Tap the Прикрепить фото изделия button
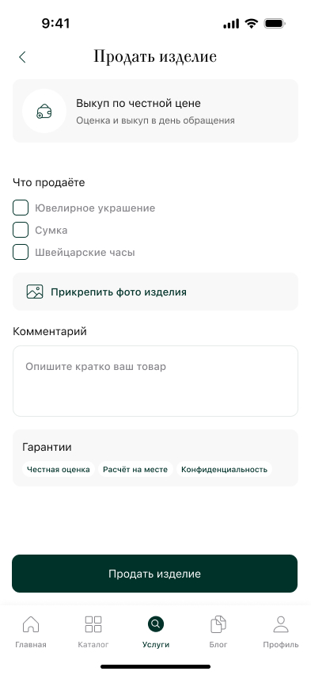 [x=155, y=292]
